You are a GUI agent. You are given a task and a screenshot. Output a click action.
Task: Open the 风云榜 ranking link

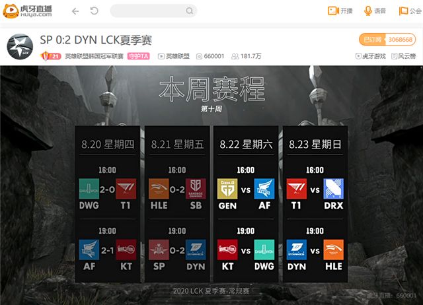tap(407, 56)
